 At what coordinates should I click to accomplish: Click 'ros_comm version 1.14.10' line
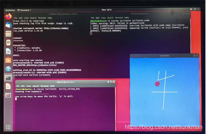28,31
